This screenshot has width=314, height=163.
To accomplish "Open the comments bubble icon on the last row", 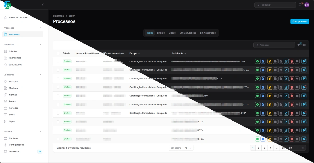I will (304, 139).
